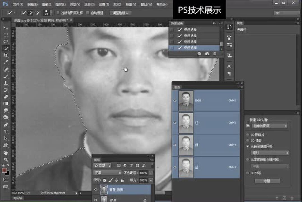Viewport: 302px width, 202px height.
Task: Hide the Red channel
Action: 175,123
